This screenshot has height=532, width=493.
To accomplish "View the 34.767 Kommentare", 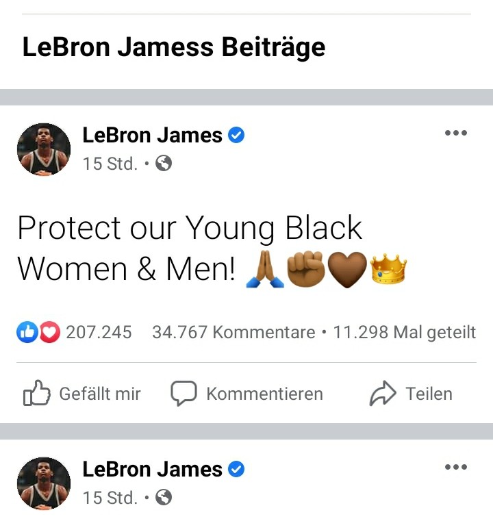I will pyautogui.click(x=233, y=332).
